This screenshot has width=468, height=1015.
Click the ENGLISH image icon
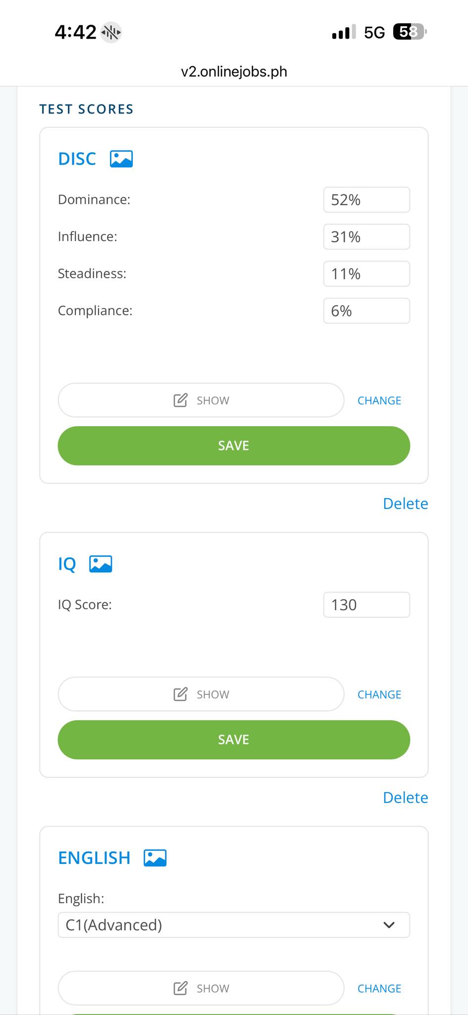(x=155, y=858)
